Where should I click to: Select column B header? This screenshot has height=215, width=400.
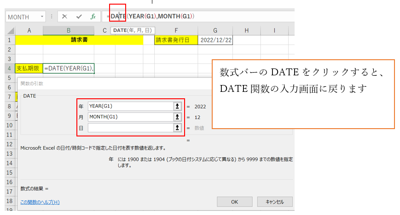[68, 30]
